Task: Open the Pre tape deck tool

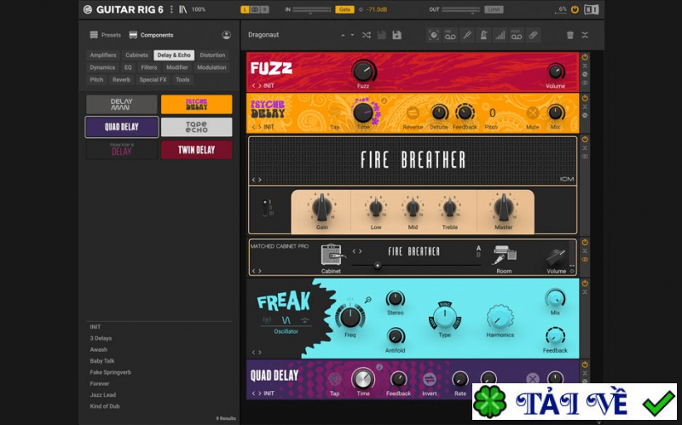Action: point(450,35)
